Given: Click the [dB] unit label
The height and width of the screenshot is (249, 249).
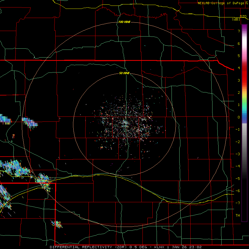Looking at the screenshot, I should [236, 19].
